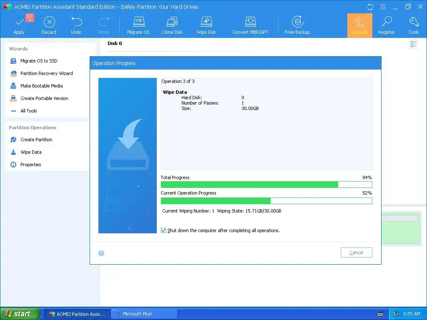Image resolution: width=427 pixels, height=320 pixels.
Task: Restore the window with restore button
Action: (x=408, y=7)
